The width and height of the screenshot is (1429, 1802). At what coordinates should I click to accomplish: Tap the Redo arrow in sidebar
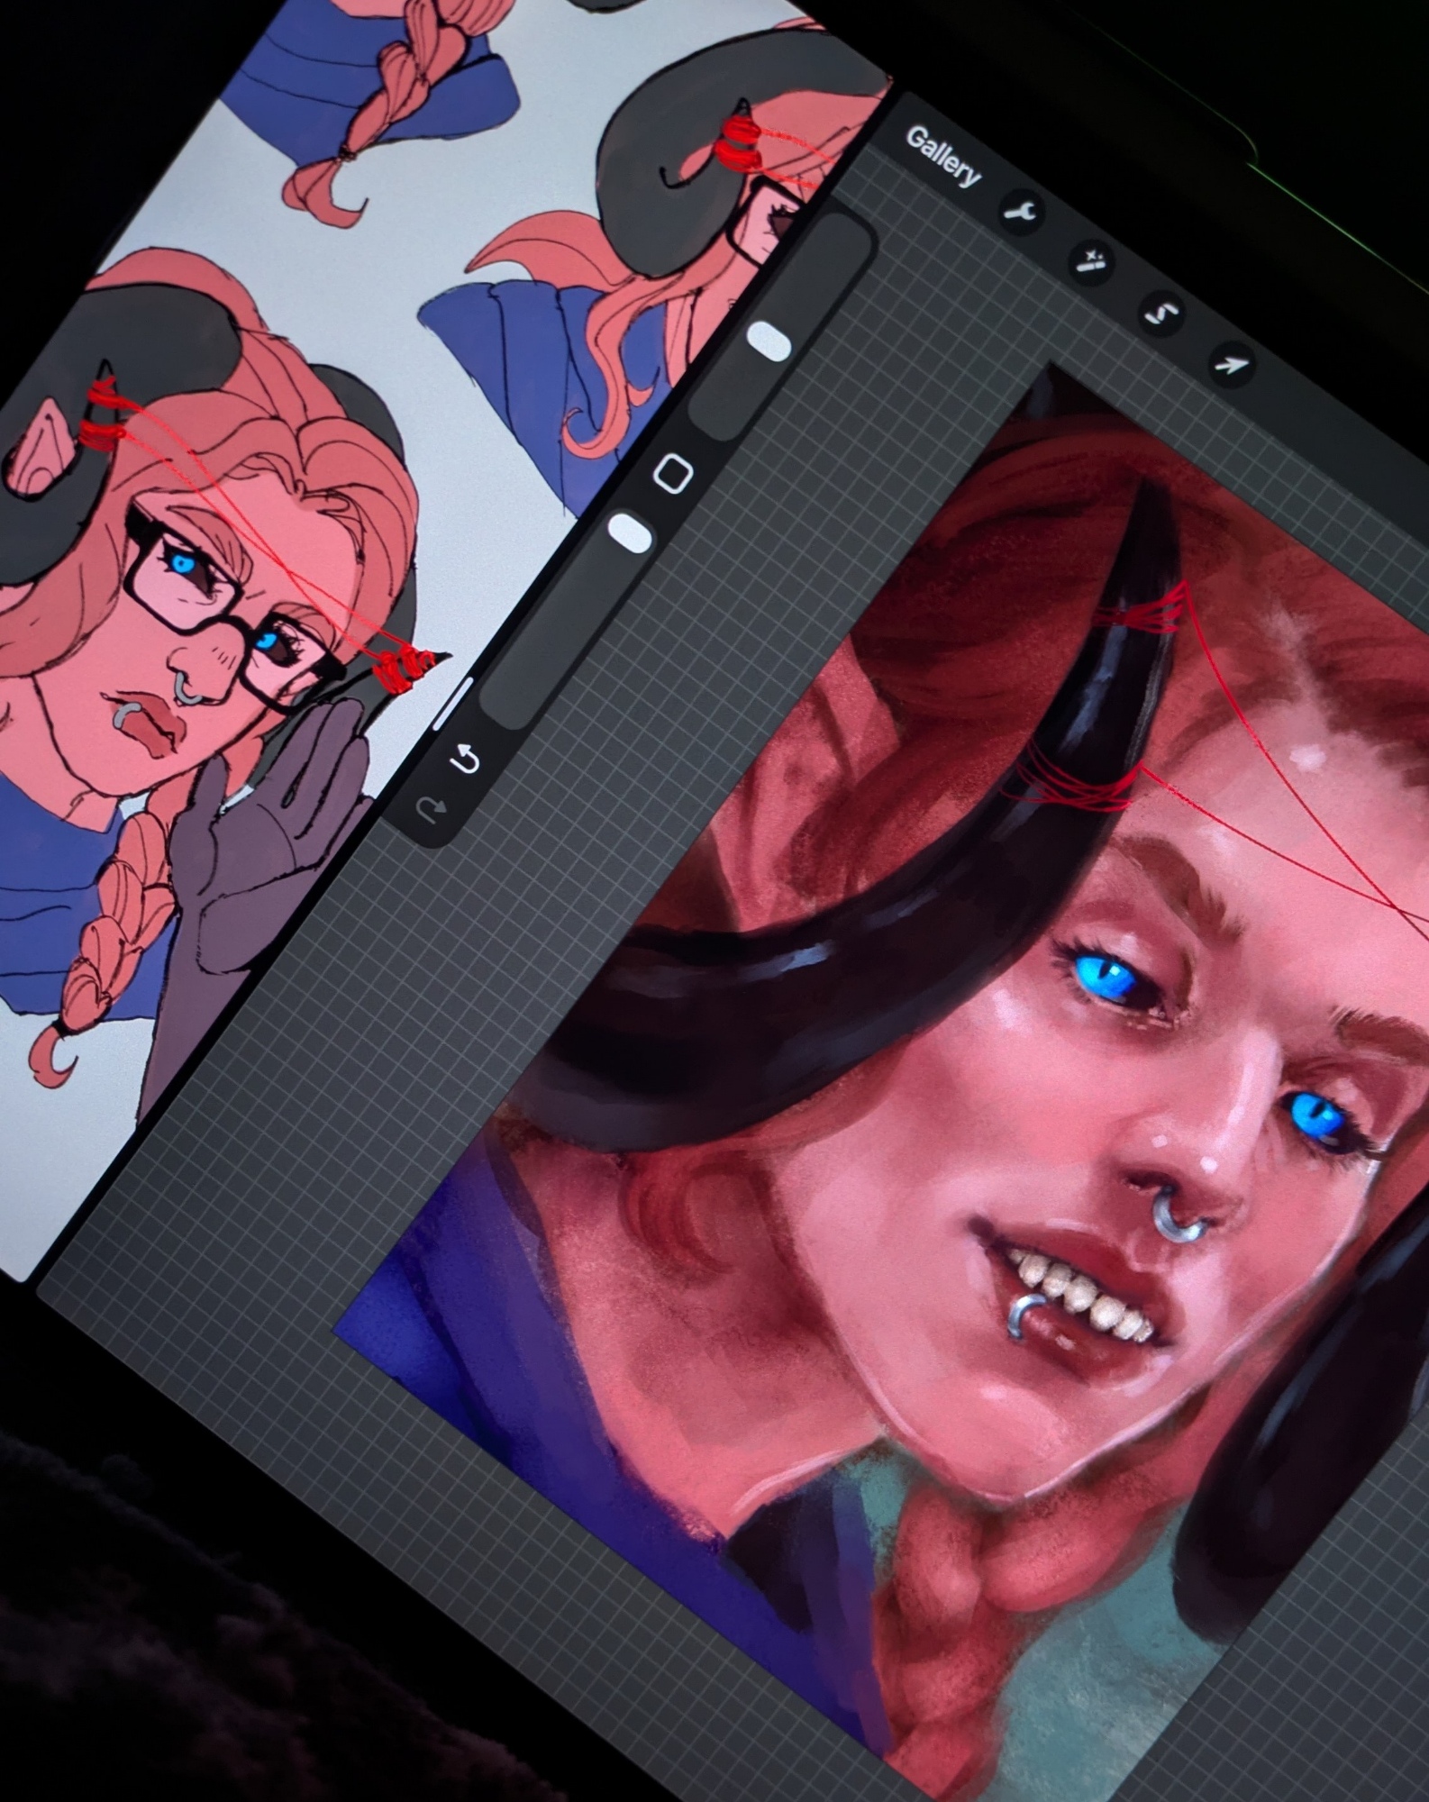tap(431, 808)
